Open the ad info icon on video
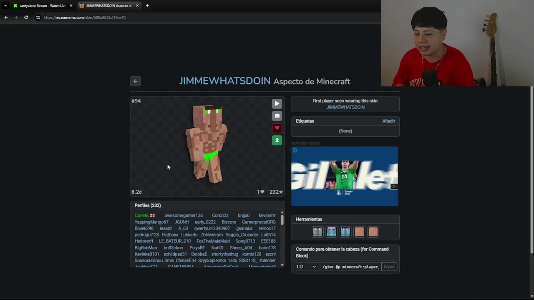Image resolution: width=534 pixels, height=300 pixels. (x=295, y=150)
